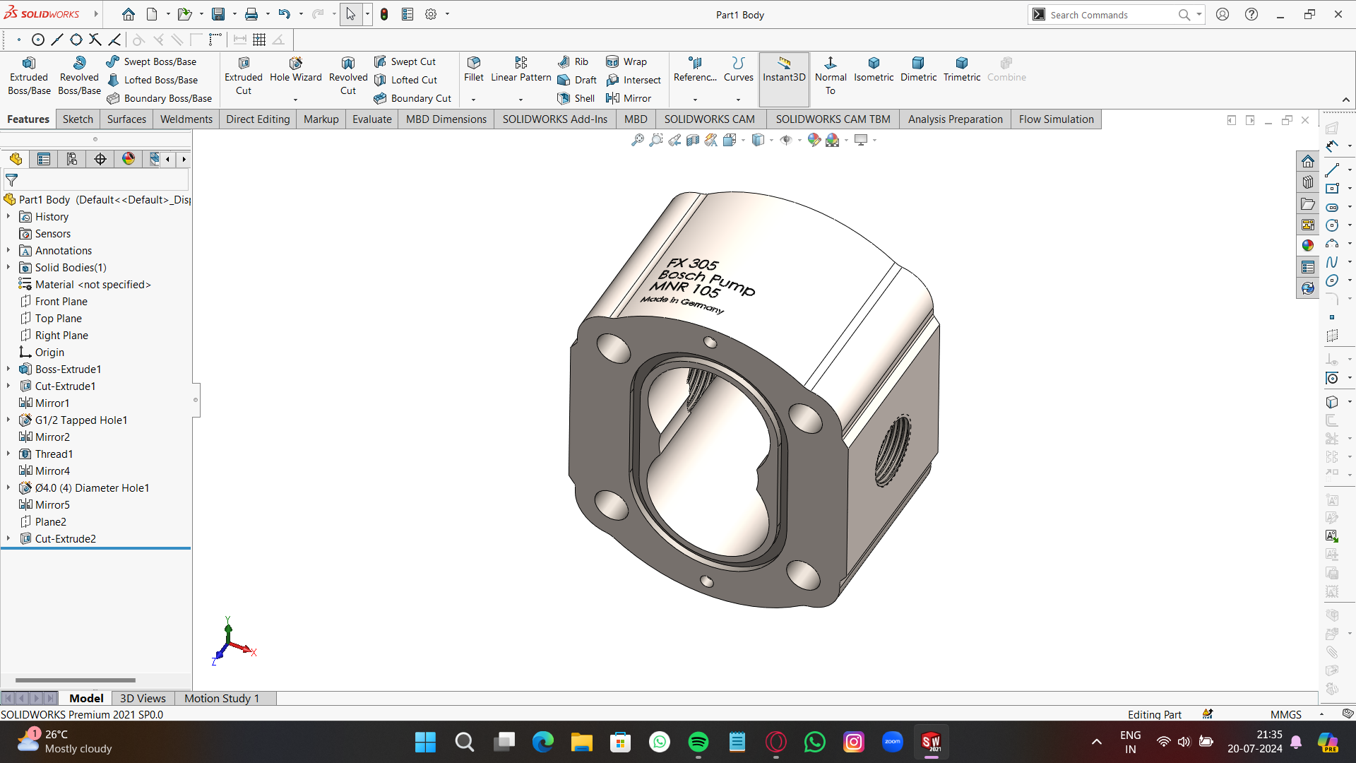This screenshot has width=1356, height=763.
Task: Select the Extruded Boss/Base tool
Action: [29, 76]
